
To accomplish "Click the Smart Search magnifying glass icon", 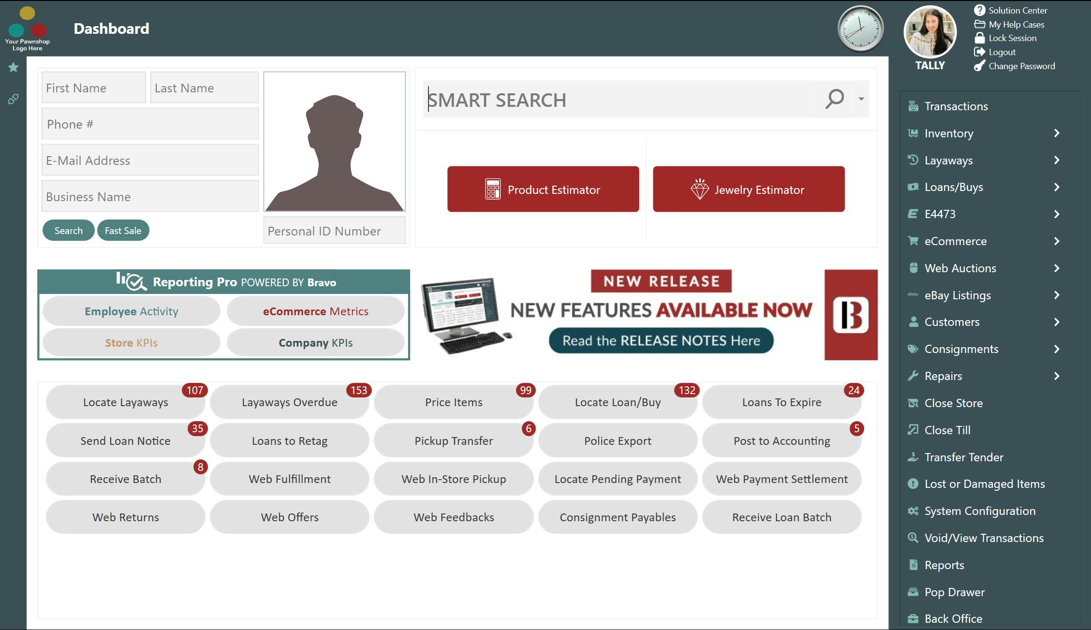I will pyautogui.click(x=835, y=99).
